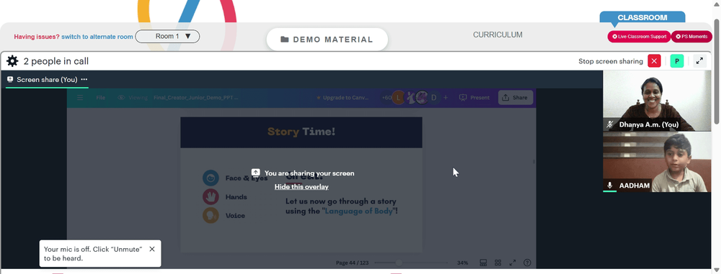Open Canva hamburger menu in shared screen
The width and height of the screenshot is (721, 274).
tap(80, 98)
